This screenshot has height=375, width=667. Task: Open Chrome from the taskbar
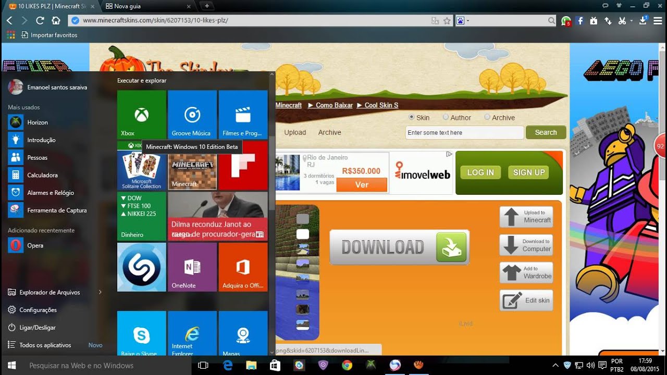(347, 366)
